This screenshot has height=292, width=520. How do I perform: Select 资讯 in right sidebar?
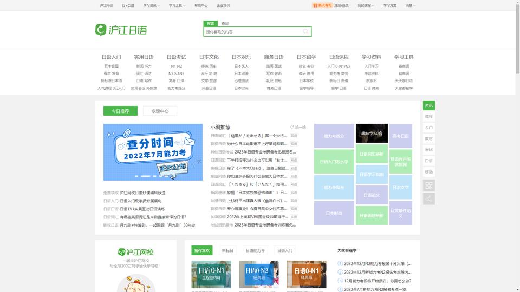(x=429, y=105)
